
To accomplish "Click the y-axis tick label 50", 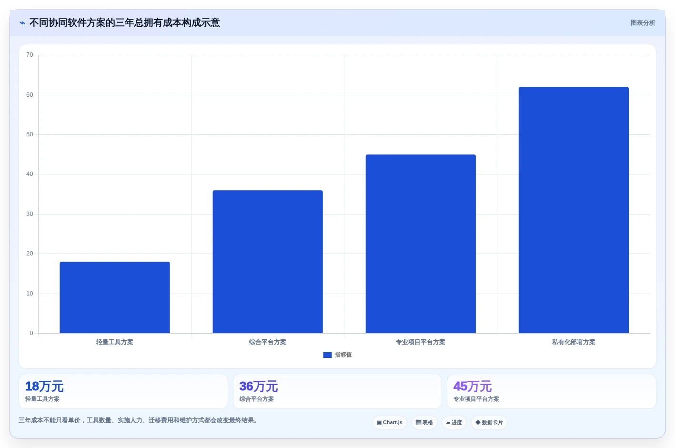I will tap(30, 134).
